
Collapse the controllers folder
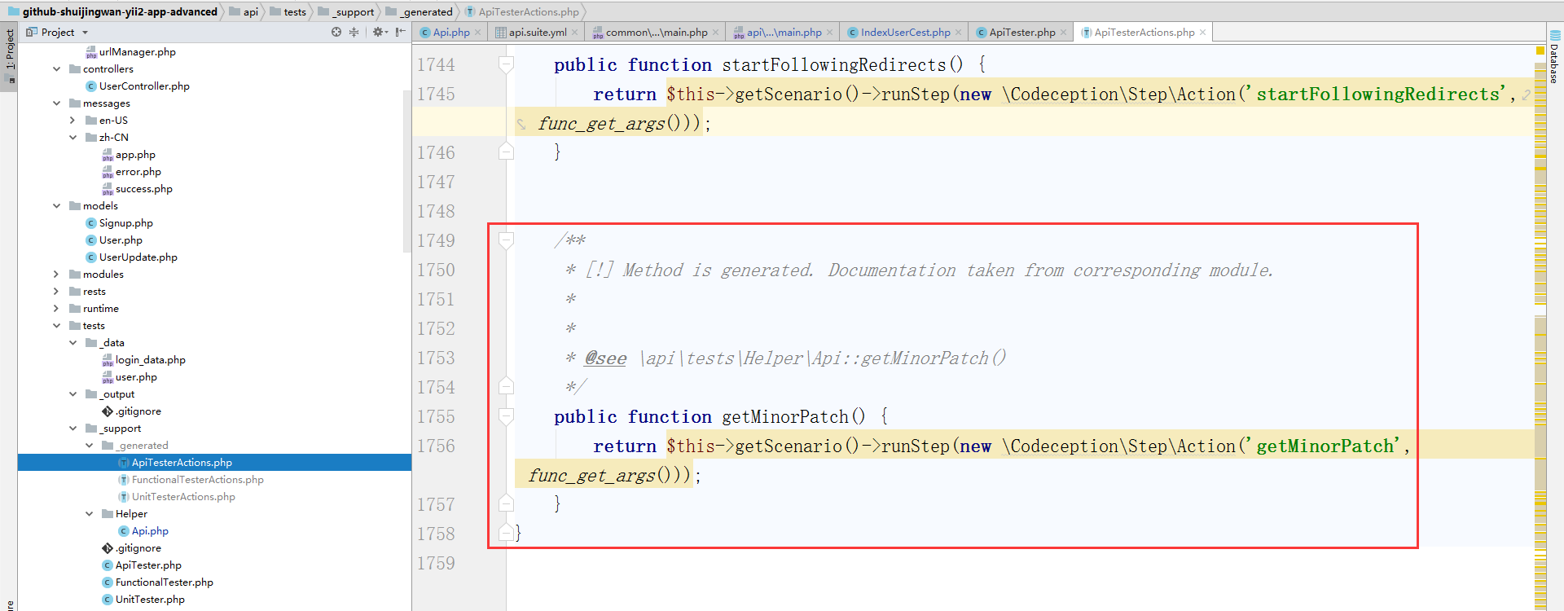[x=56, y=69]
